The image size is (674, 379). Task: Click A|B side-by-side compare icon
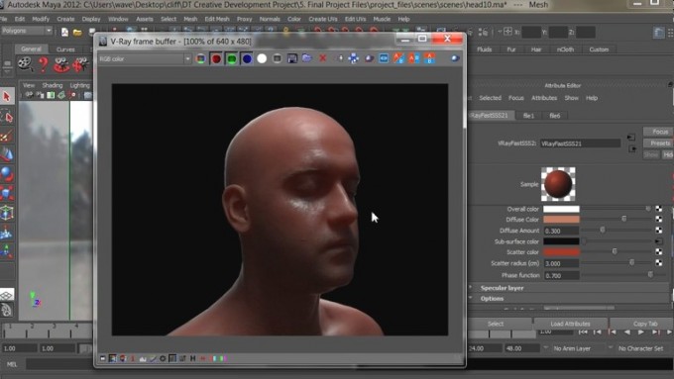[x=414, y=58]
